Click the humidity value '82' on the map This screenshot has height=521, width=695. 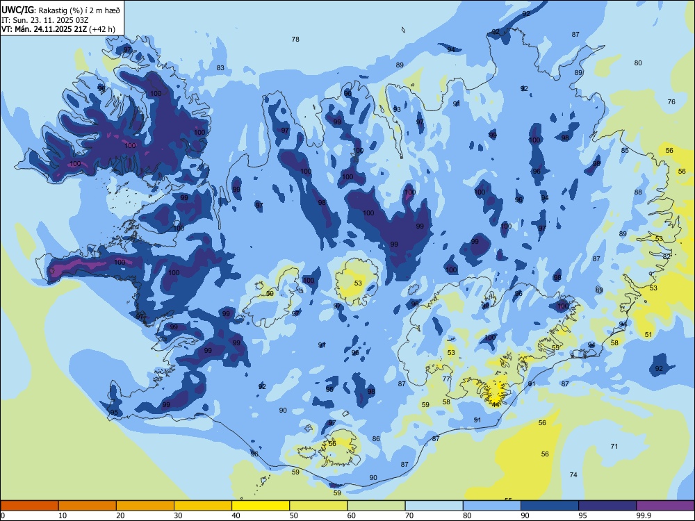(x=667, y=257)
